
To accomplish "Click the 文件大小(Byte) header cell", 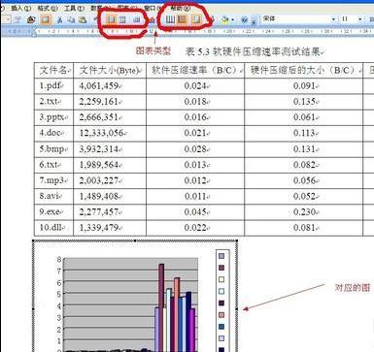I will coord(110,71).
